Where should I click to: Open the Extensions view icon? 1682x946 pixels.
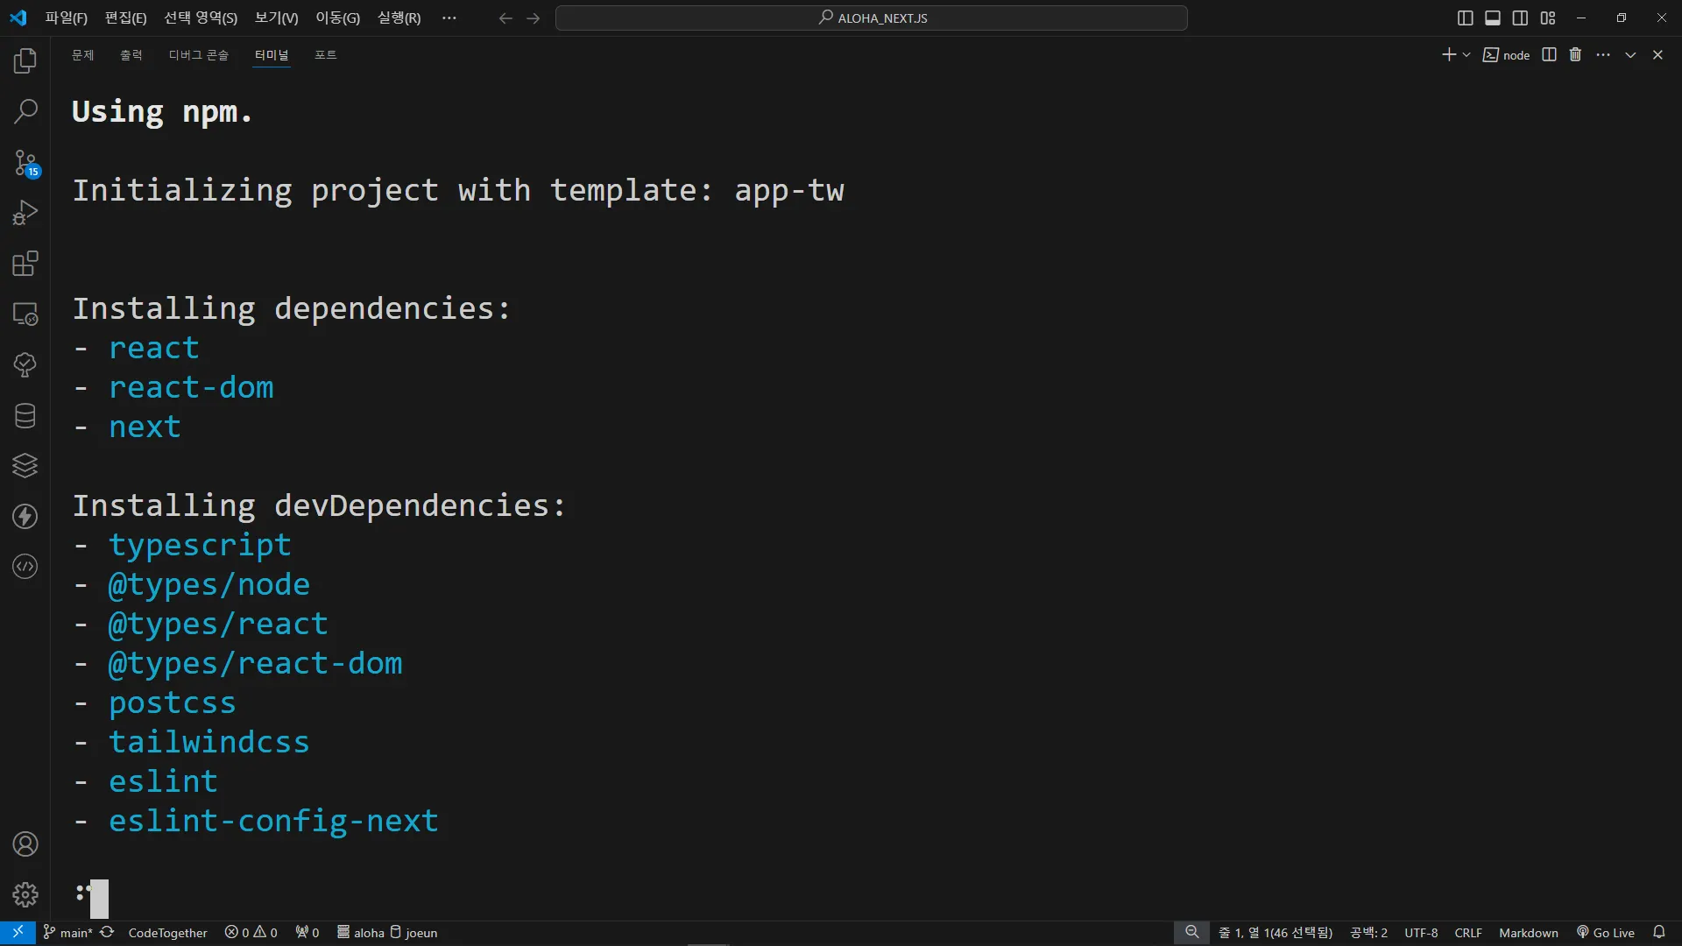tap(25, 264)
